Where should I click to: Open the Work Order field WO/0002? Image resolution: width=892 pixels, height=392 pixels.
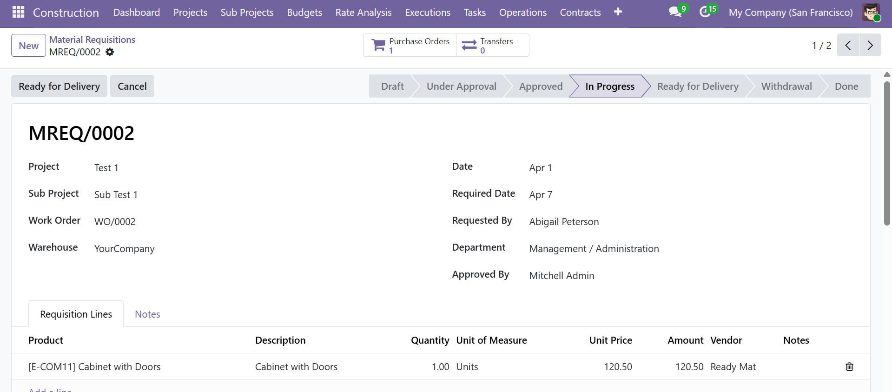click(115, 222)
